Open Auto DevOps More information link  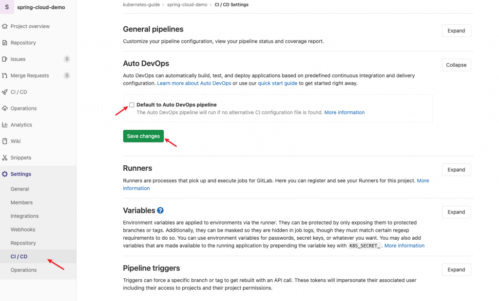tap(345, 112)
